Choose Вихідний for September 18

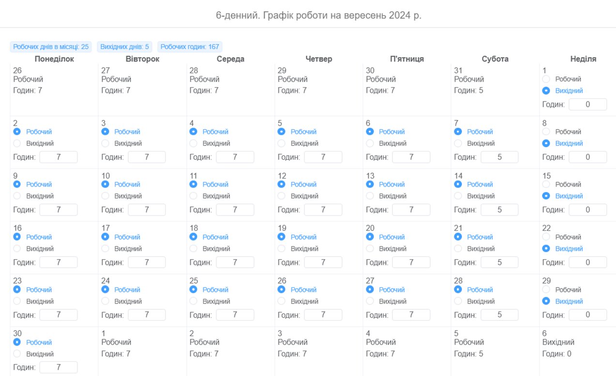click(x=193, y=248)
